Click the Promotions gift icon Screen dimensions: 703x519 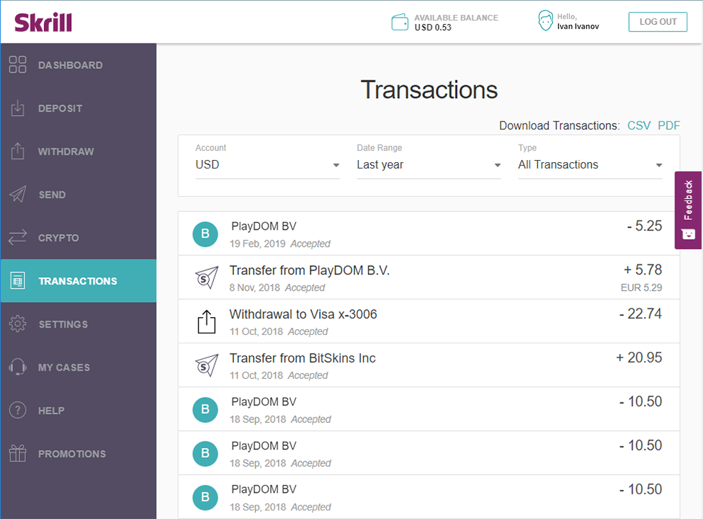pos(18,454)
